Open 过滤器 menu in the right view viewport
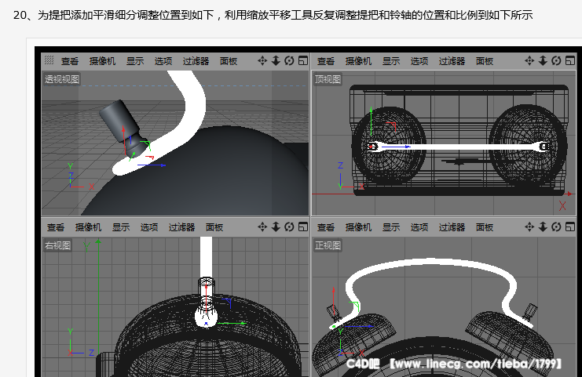 [182, 227]
